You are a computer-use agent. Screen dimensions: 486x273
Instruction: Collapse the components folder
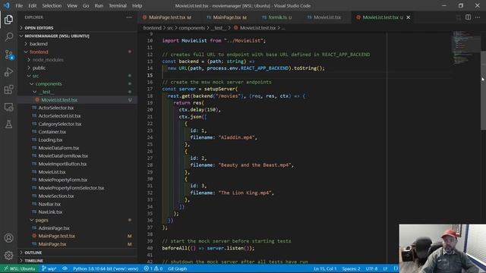click(77, 84)
